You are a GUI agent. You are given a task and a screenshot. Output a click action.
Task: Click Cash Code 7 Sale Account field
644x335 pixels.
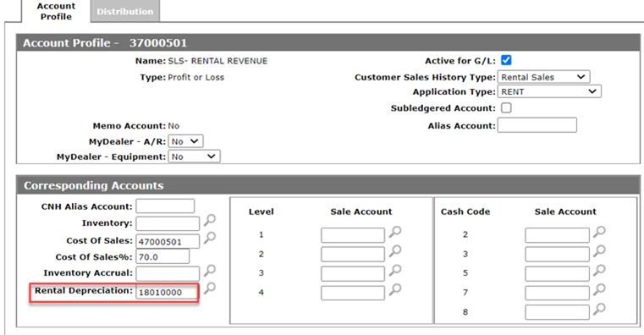pos(557,293)
